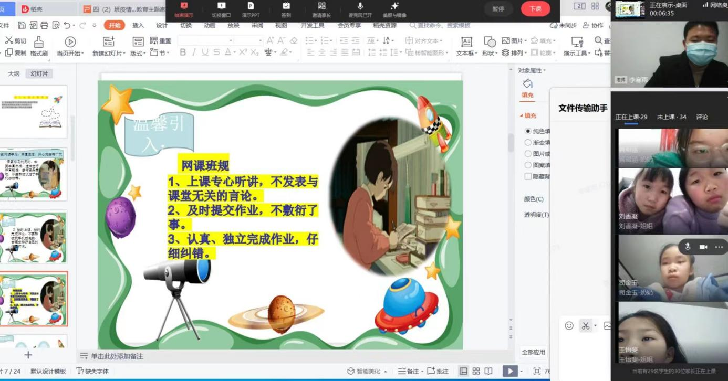728x381 pixels.
Task: Apply Underline formatting with U icon
Action: point(205,52)
